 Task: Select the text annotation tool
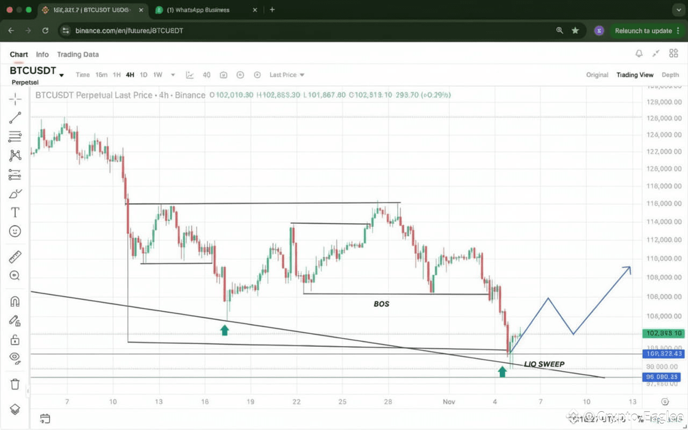click(x=15, y=212)
